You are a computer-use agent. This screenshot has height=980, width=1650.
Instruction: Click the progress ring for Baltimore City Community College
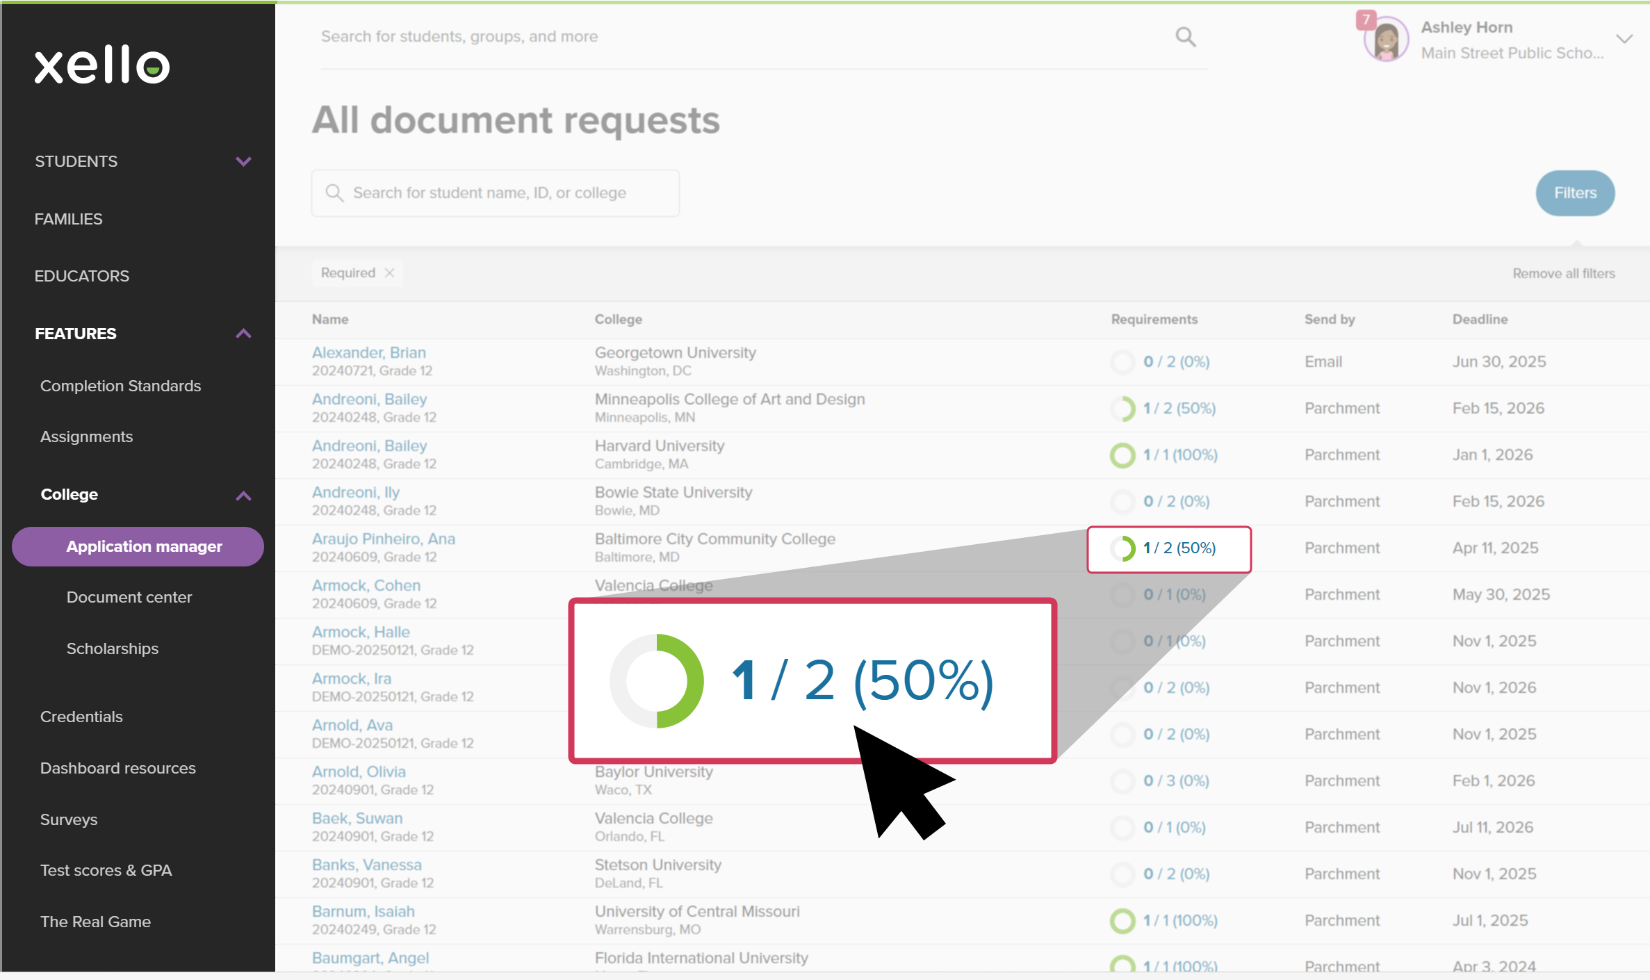(1122, 548)
